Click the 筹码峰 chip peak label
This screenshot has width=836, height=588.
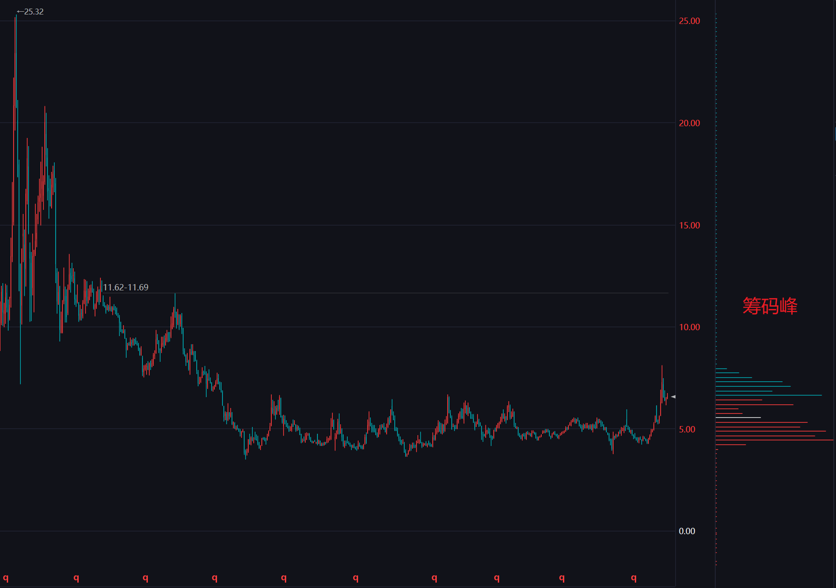pos(770,306)
